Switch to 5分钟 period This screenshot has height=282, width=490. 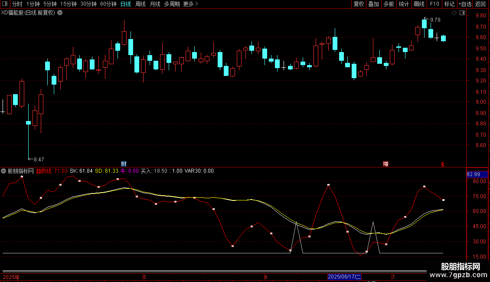(x=50, y=4)
